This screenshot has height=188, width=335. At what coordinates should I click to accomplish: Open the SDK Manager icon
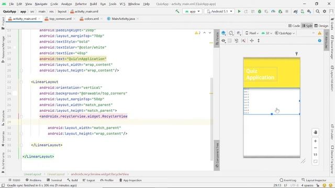coord(309,11)
